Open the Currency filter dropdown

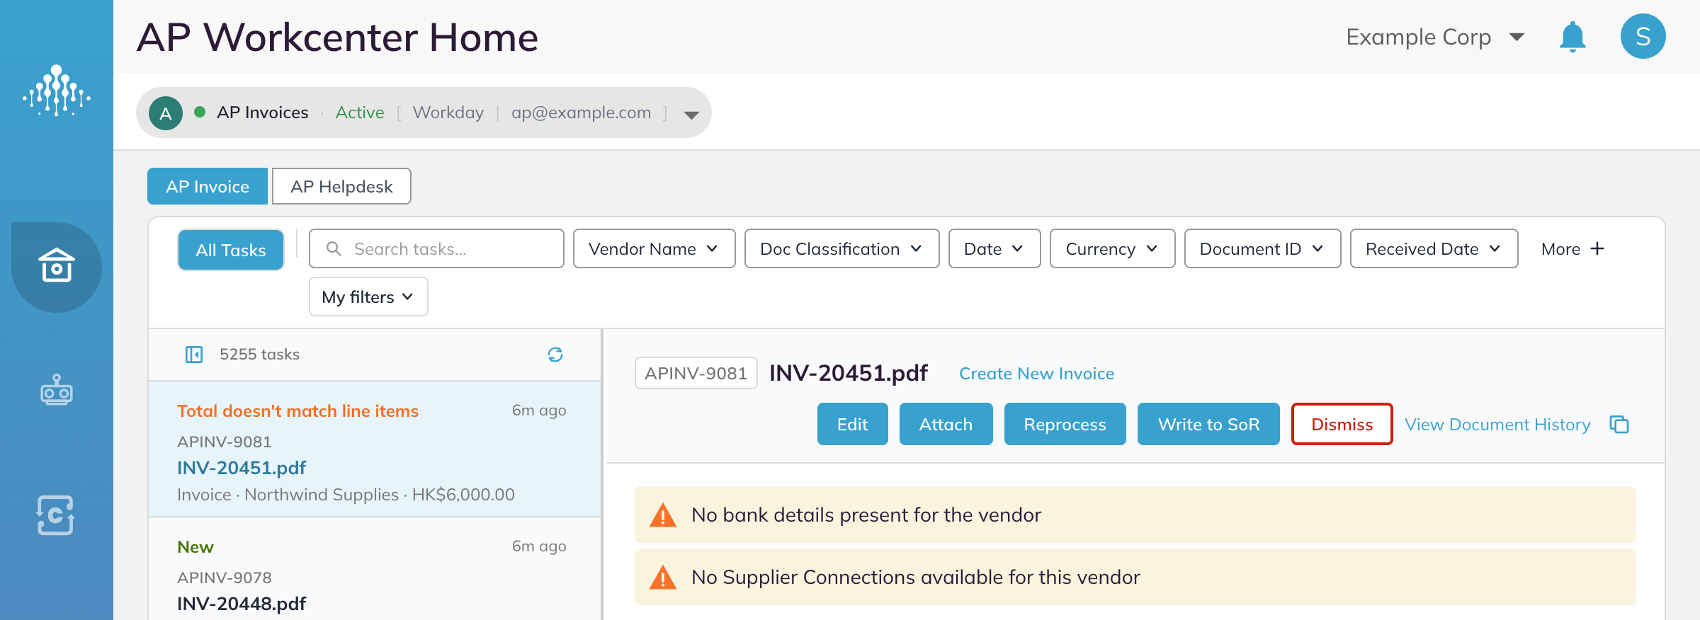pyautogui.click(x=1113, y=248)
